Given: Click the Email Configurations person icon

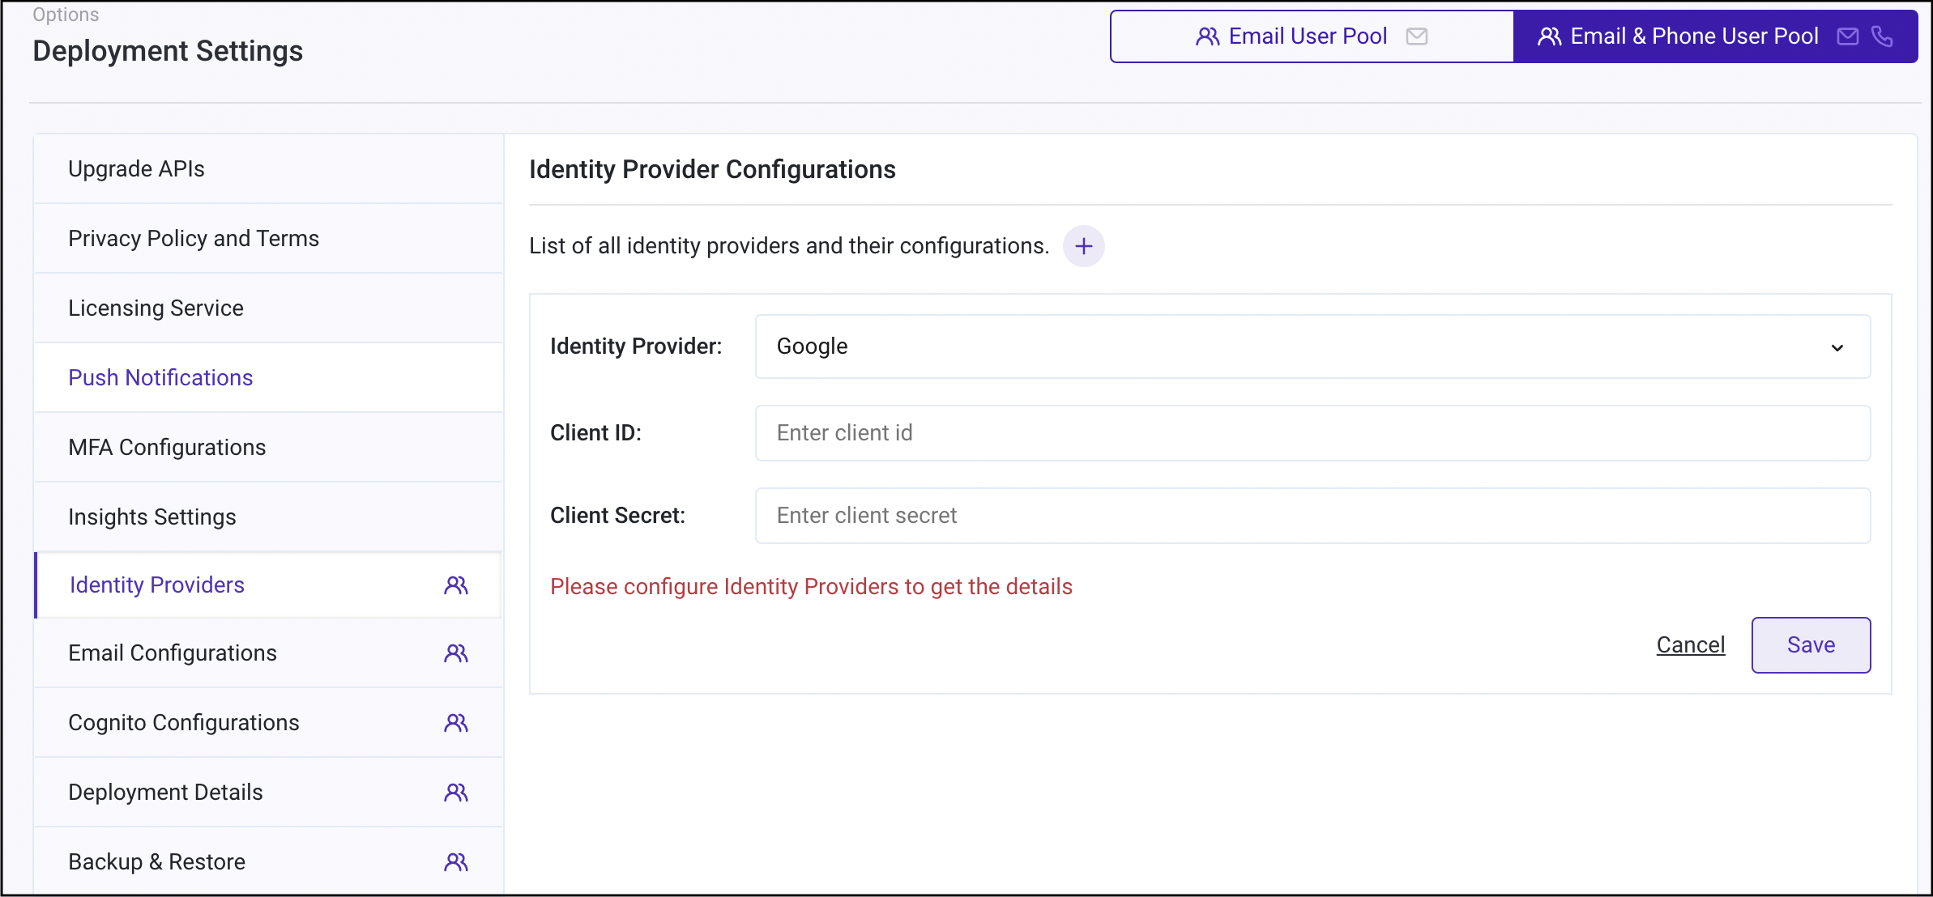Looking at the screenshot, I should 455,654.
